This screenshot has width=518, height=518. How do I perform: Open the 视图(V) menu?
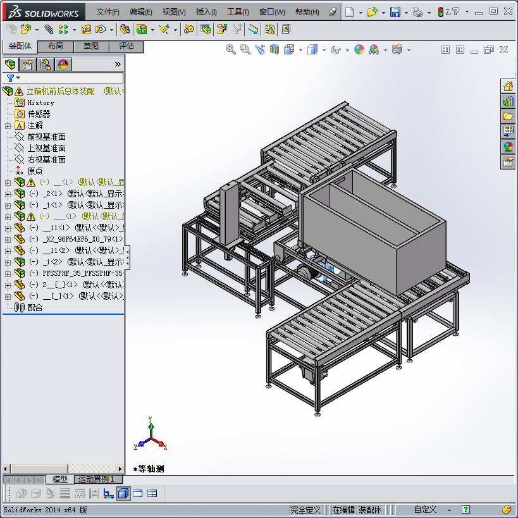[174, 12]
